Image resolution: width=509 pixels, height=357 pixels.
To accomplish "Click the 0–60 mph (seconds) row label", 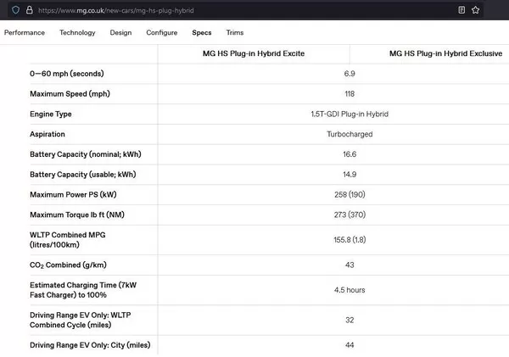I will [67, 74].
